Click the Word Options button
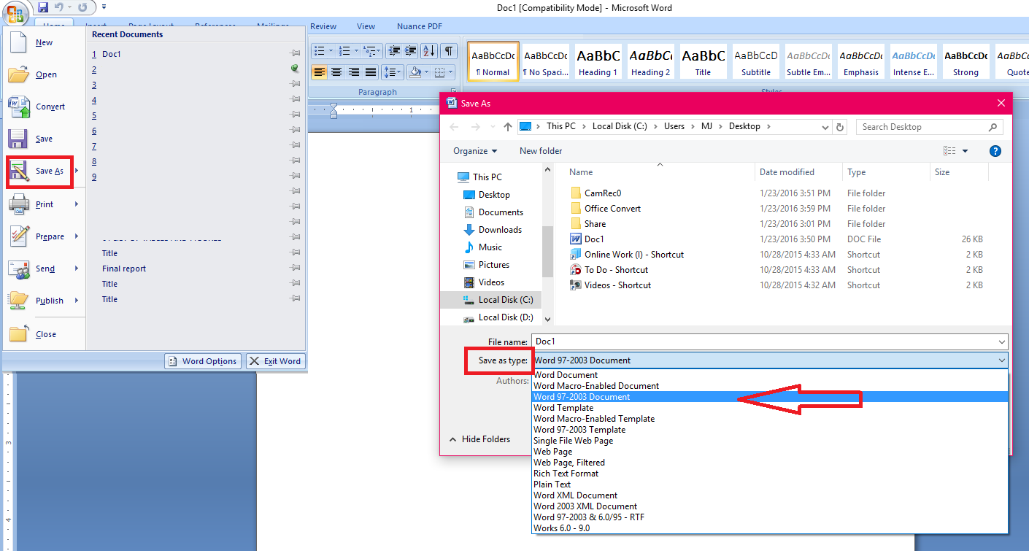1029x556 pixels. tap(203, 360)
